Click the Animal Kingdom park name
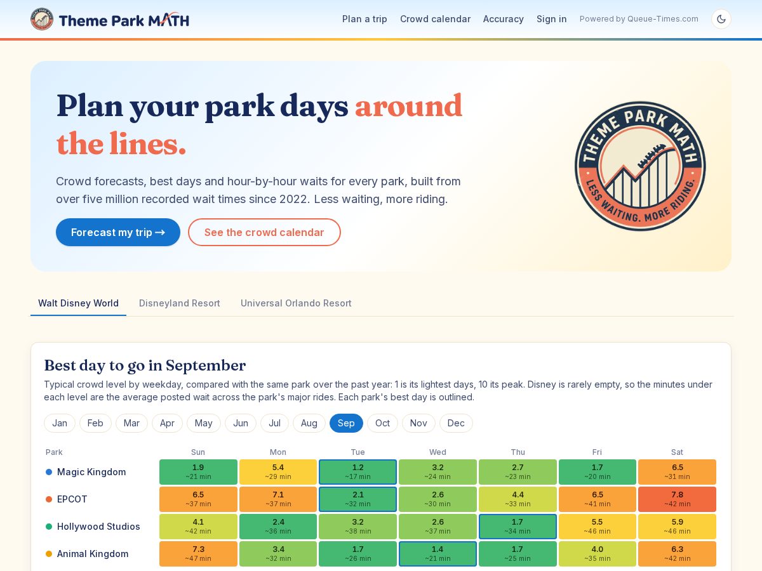This screenshot has height=571, width=762. [93, 554]
